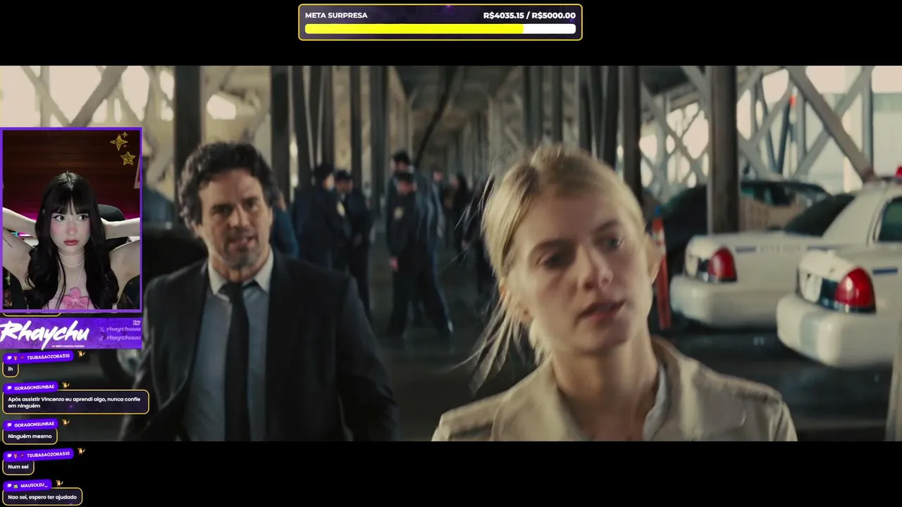
Task: Click the yellow META SURPRESA progress bar
Action: pos(440,29)
